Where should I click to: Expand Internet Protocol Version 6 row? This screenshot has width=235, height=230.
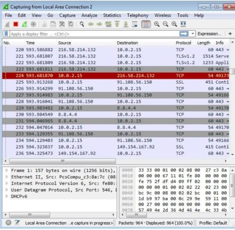(6, 183)
